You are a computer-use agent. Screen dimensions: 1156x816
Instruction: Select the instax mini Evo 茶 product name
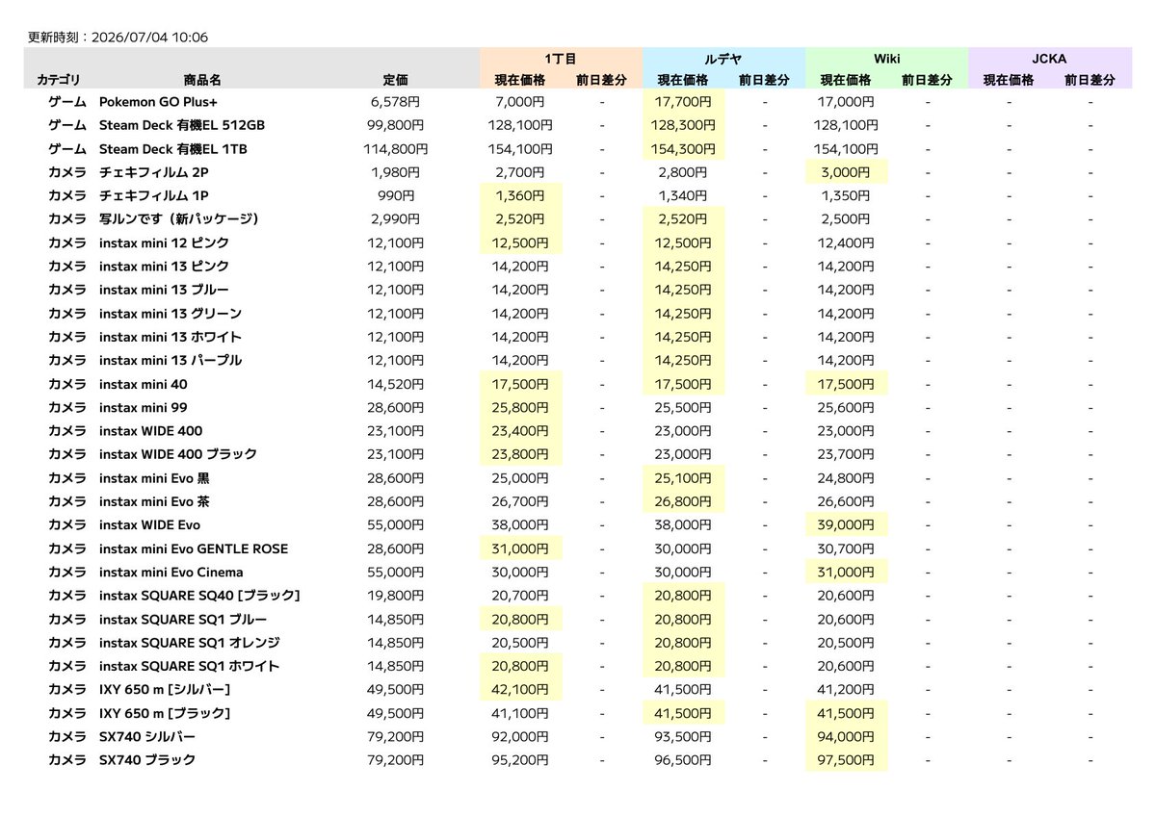click(154, 501)
